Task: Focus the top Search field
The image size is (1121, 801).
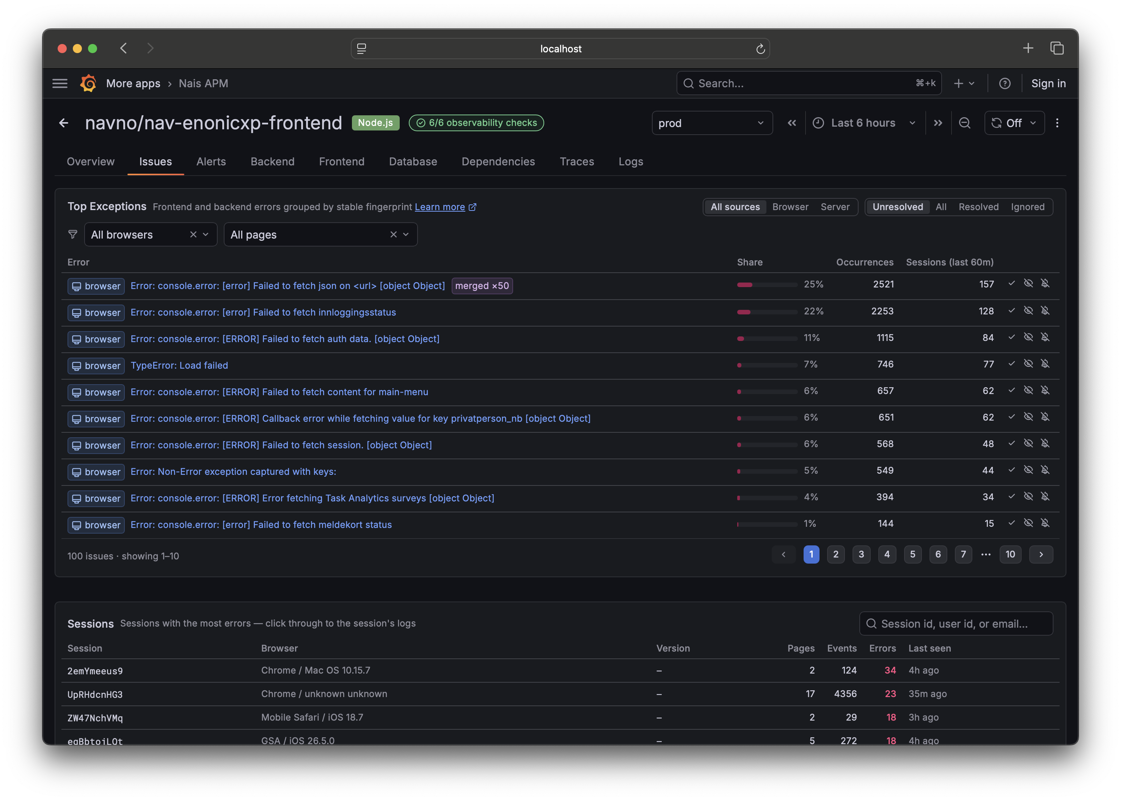Action: 809,83
